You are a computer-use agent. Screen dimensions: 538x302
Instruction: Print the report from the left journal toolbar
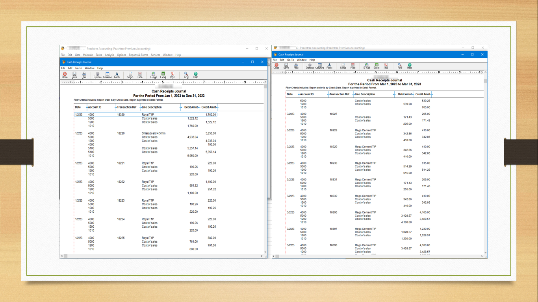pyautogui.click(x=84, y=75)
